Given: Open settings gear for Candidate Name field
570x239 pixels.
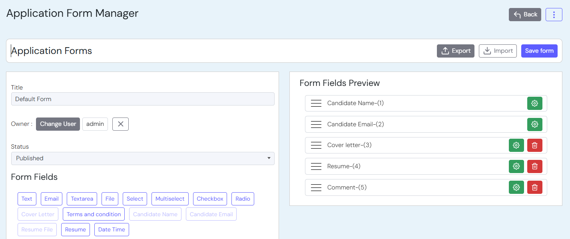Looking at the screenshot, I should [534, 103].
